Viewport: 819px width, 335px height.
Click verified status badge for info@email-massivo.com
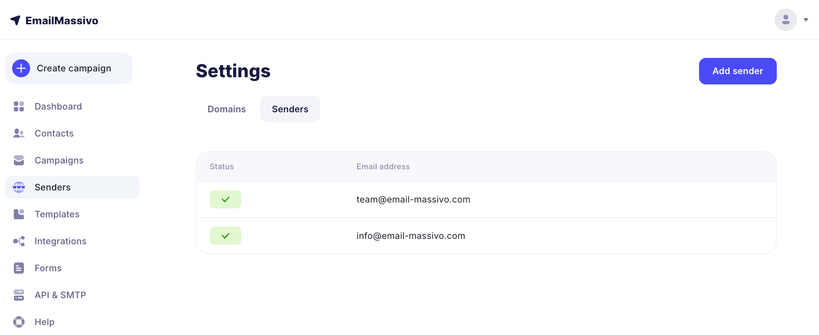tap(226, 236)
